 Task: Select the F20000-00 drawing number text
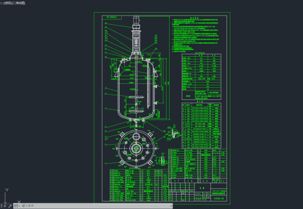coord(219,199)
